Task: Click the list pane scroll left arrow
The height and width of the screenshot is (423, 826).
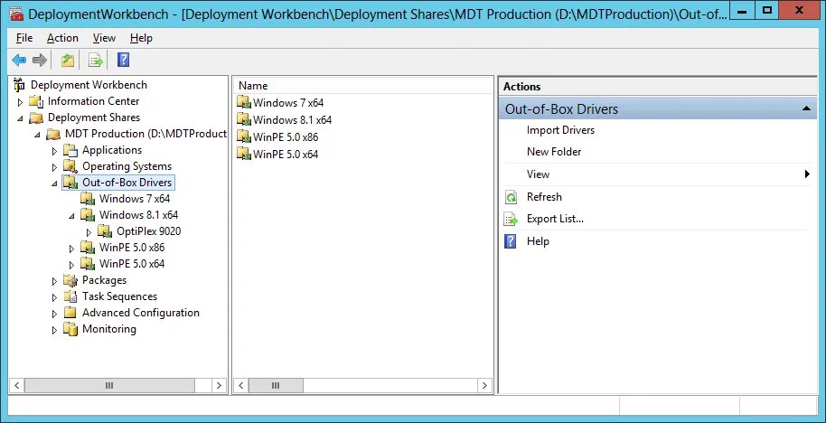Action: click(x=241, y=386)
